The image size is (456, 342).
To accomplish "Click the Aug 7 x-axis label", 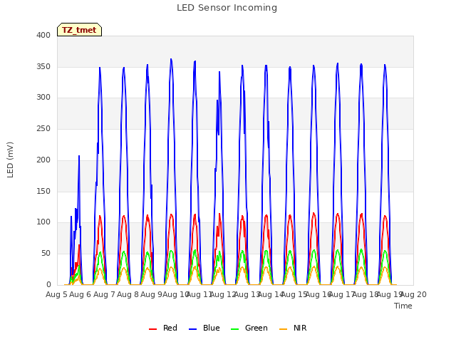I will point(104,294).
